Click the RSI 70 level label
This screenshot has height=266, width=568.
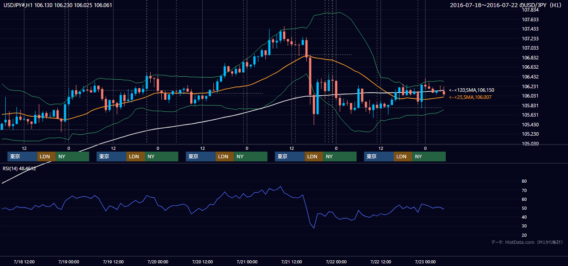click(x=524, y=190)
